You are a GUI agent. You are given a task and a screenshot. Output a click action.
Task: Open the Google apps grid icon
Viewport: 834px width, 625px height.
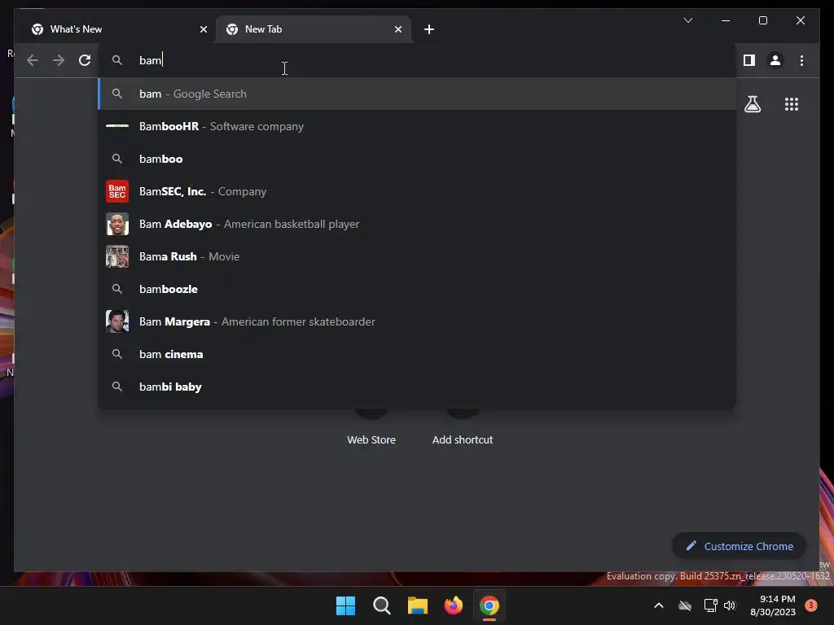pos(792,104)
